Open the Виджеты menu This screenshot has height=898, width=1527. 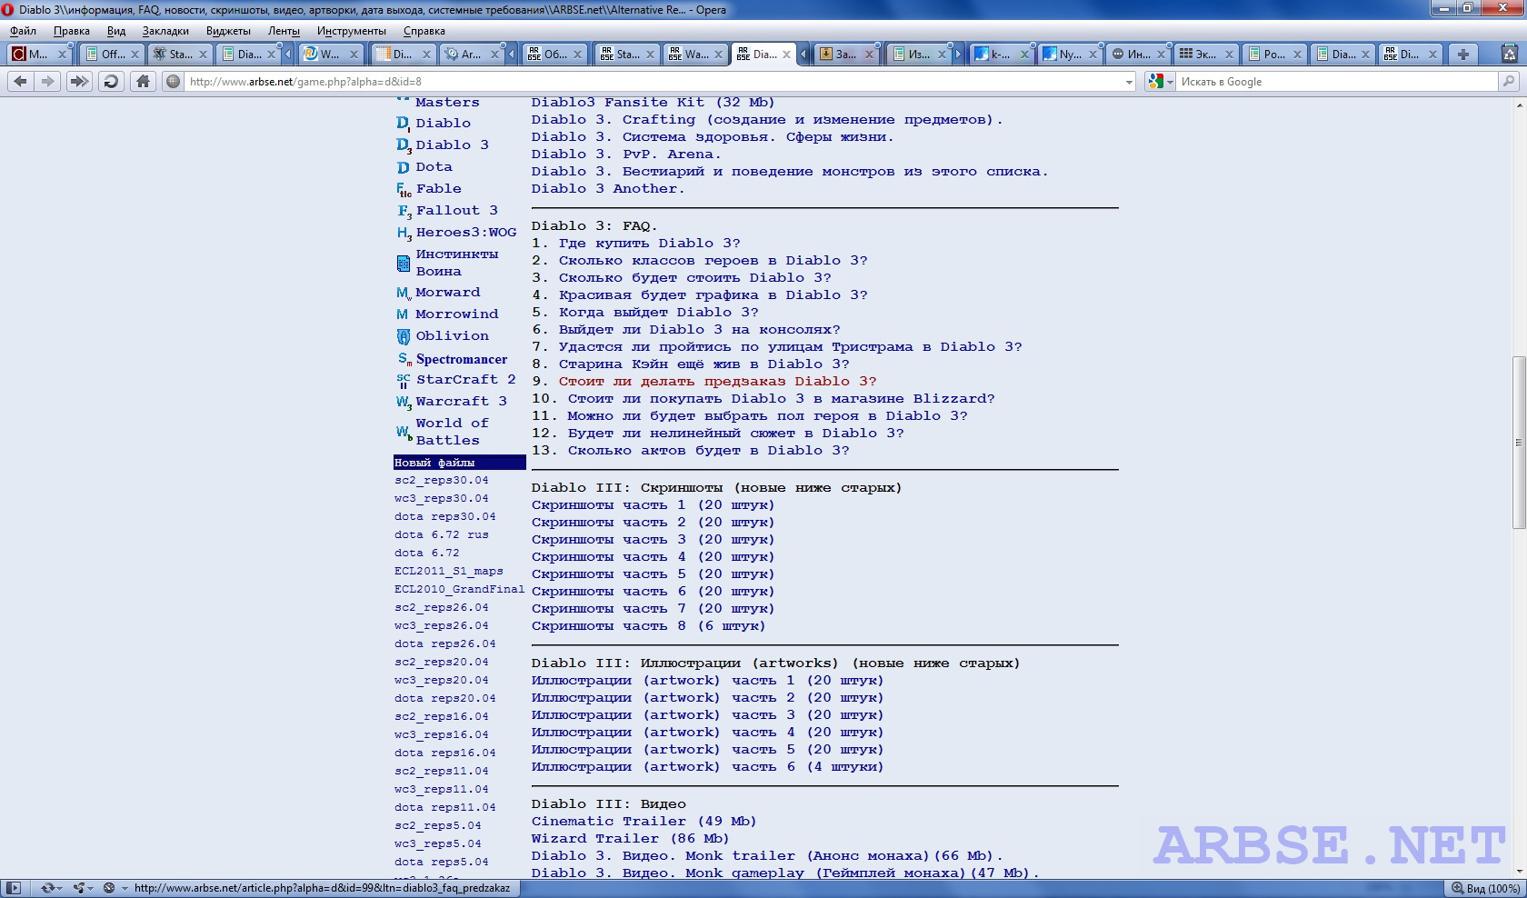(228, 31)
